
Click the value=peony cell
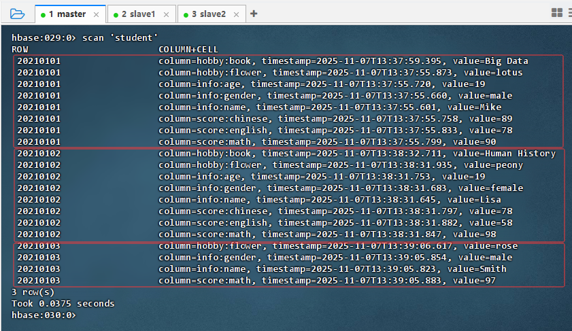pyautogui.click(x=493, y=165)
